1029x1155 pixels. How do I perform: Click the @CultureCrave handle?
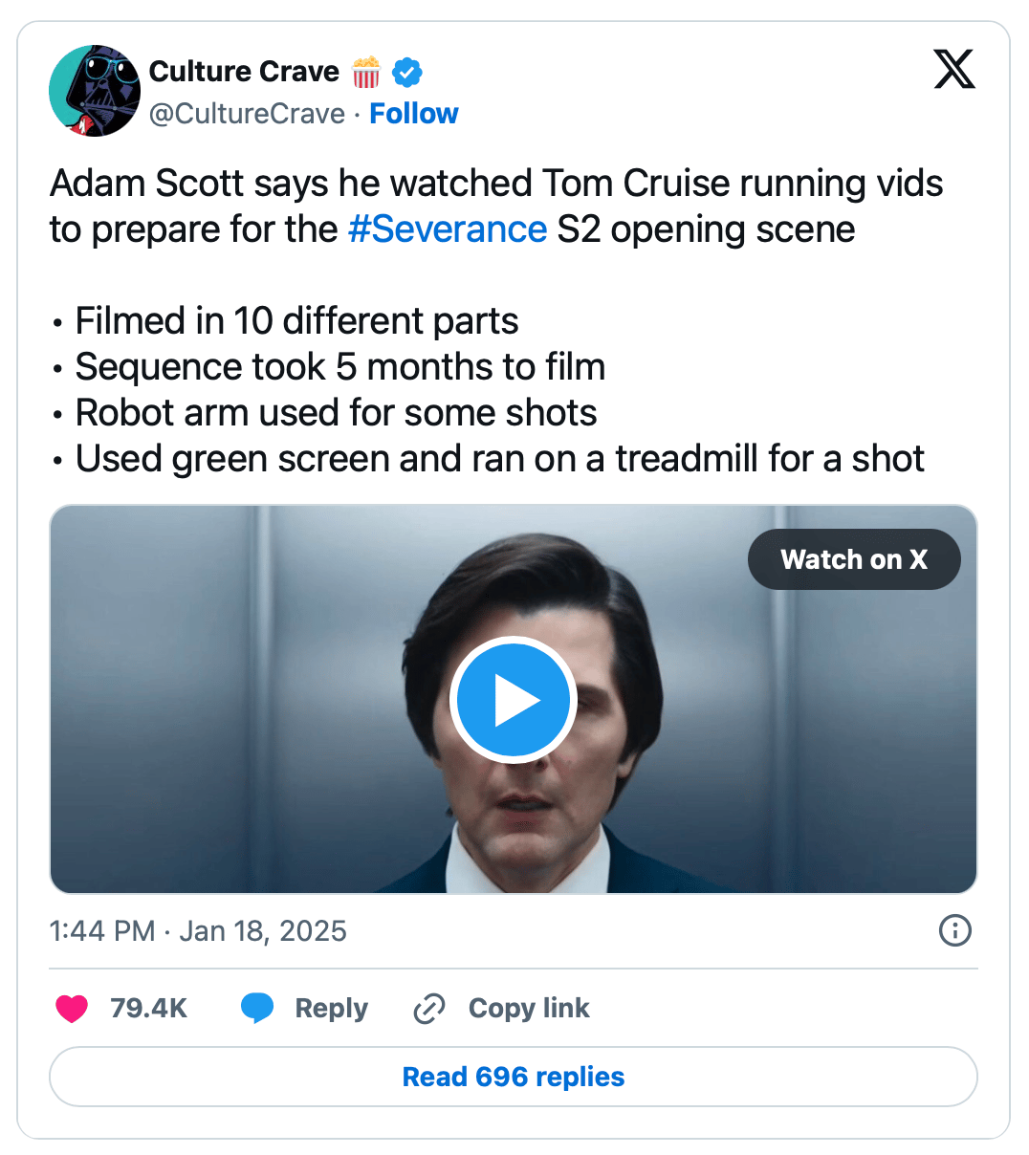tap(247, 114)
